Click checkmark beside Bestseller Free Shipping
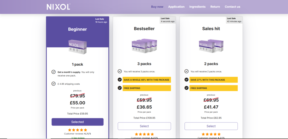 (120, 88)
